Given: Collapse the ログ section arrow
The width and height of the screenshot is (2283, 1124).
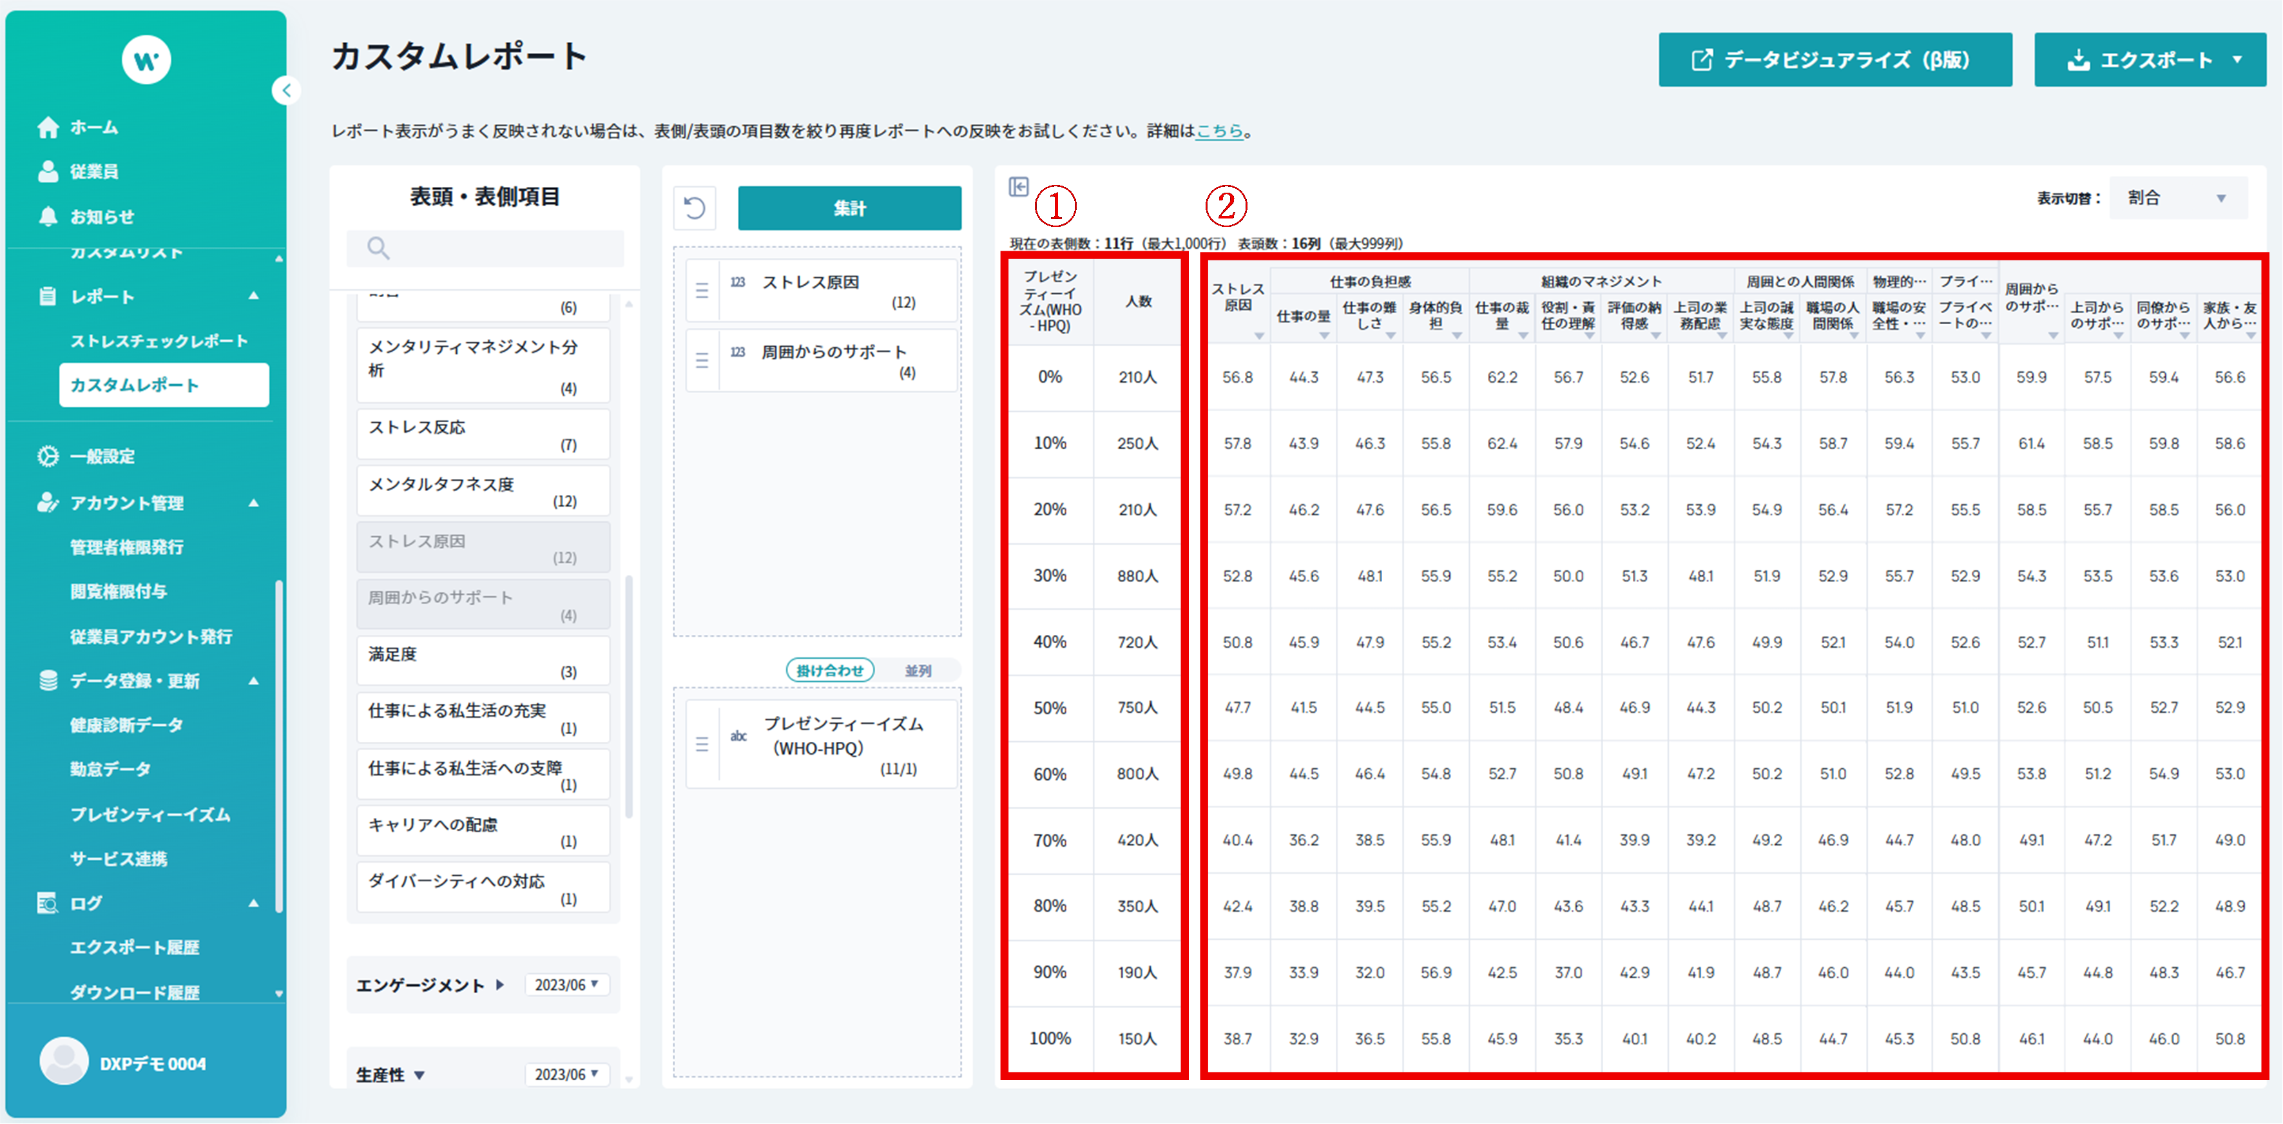Looking at the screenshot, I should [x=255, y=904].
